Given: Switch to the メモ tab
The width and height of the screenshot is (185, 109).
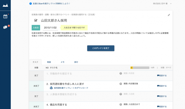Looking at the screenshot, I should tap(62, 62).
